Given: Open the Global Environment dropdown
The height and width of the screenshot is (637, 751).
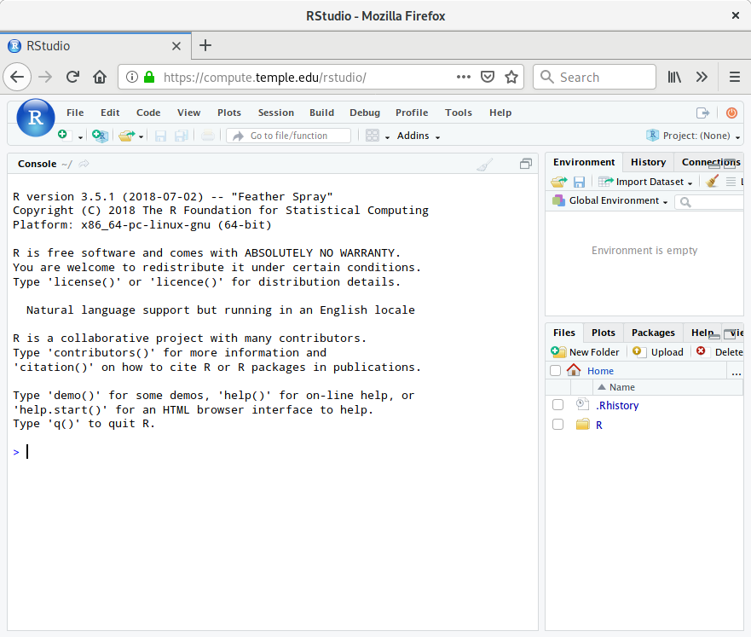Looking at the screenshot, I should (609, 200).
